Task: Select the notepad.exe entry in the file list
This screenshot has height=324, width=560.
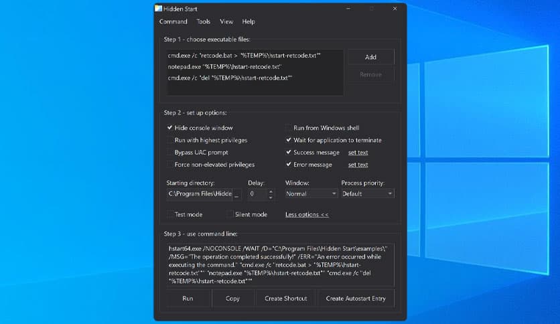Action: tap(224, 67)
